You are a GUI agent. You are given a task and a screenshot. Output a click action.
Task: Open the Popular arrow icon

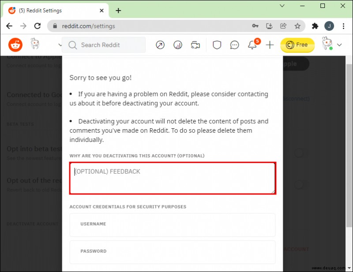[x=160, y=45]
